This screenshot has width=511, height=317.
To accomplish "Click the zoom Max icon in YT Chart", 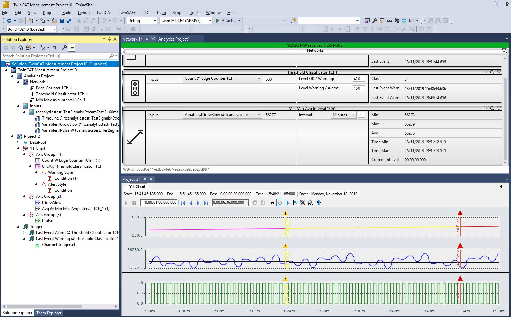I will [310, 203].
